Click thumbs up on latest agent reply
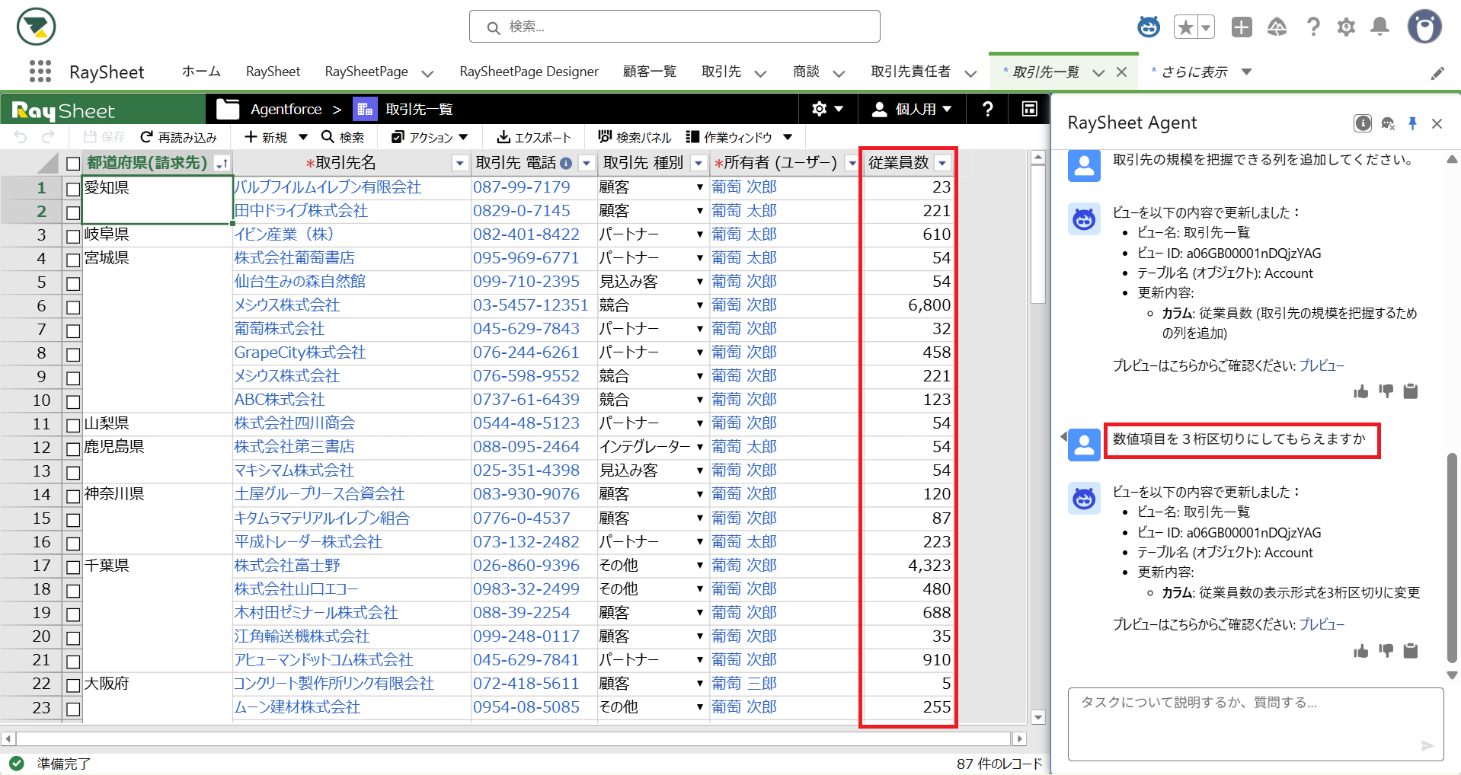This screenshot has width=1461, height=775. pos(1360,651)
